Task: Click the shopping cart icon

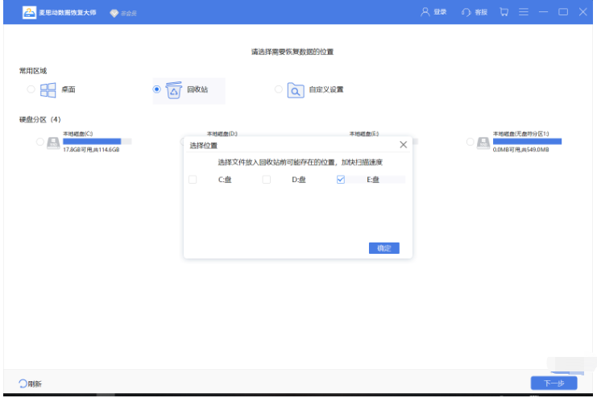Action: point(504,13)
